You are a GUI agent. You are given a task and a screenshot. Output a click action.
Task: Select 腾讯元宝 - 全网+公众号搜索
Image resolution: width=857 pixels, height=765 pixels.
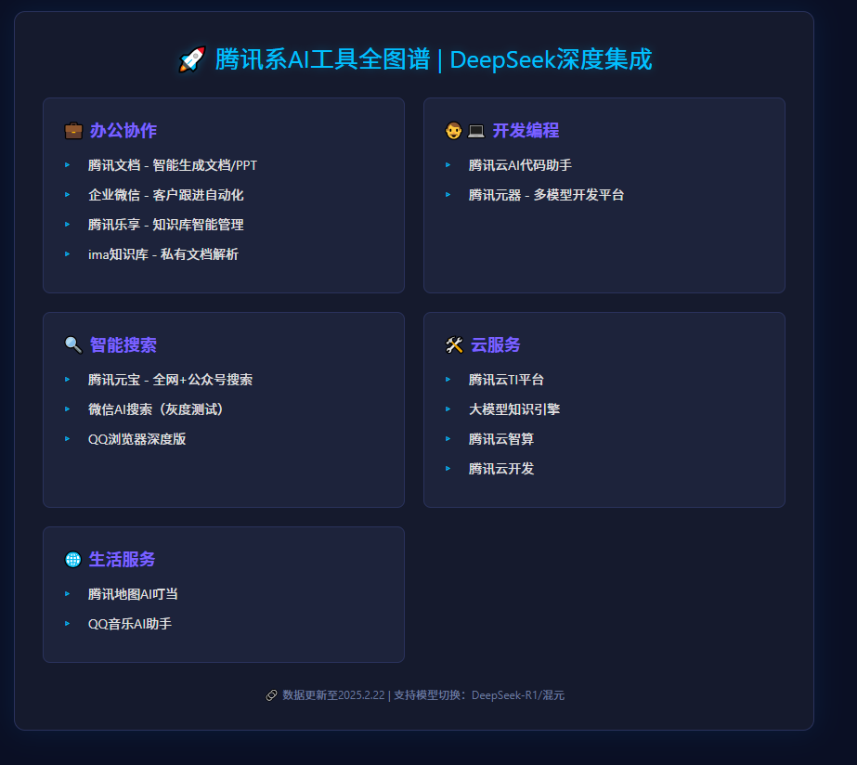170,380
